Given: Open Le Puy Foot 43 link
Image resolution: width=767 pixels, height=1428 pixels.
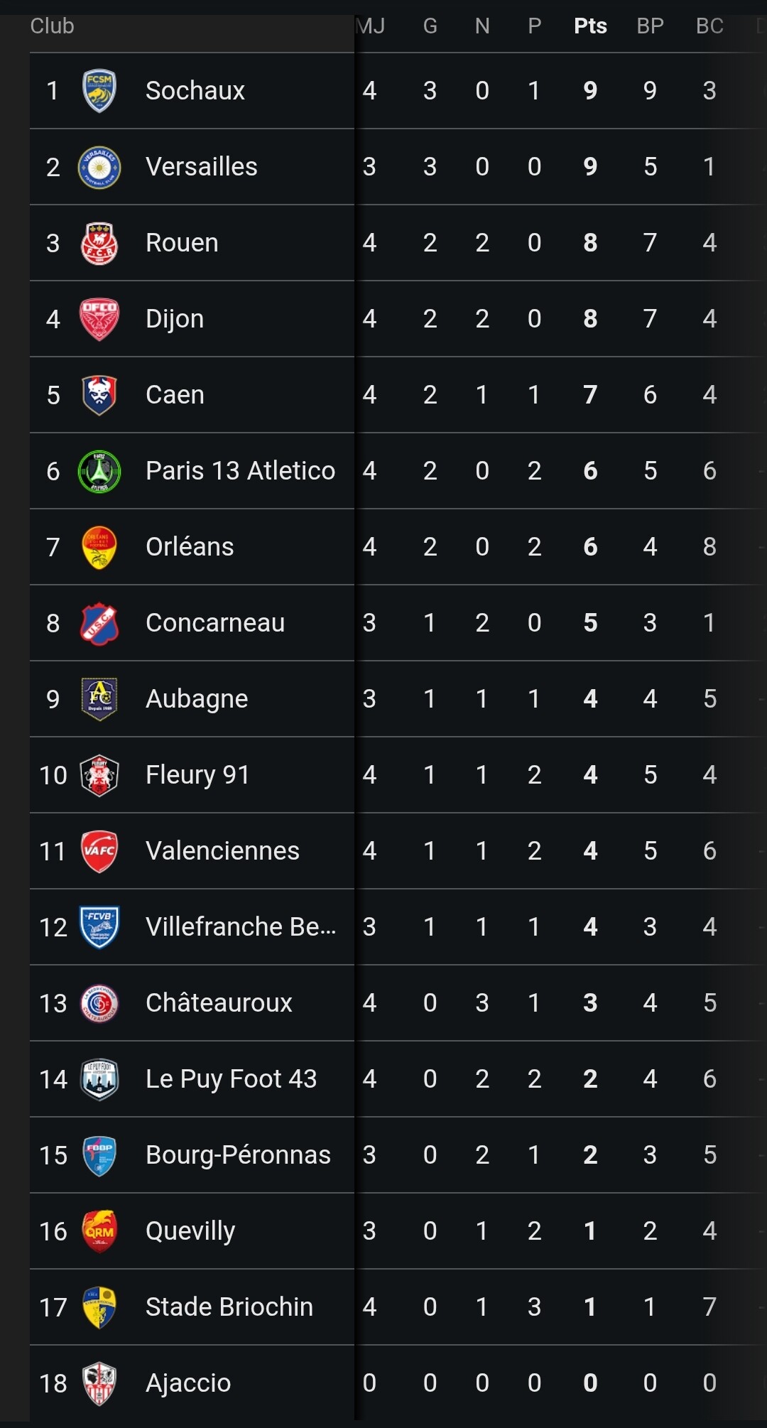Looking at the screenshot, I should 231,1079.
